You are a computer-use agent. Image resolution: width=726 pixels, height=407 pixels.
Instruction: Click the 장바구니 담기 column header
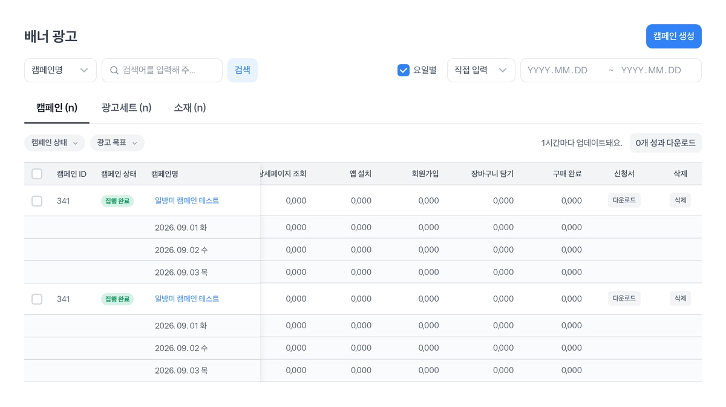point(492,174)
